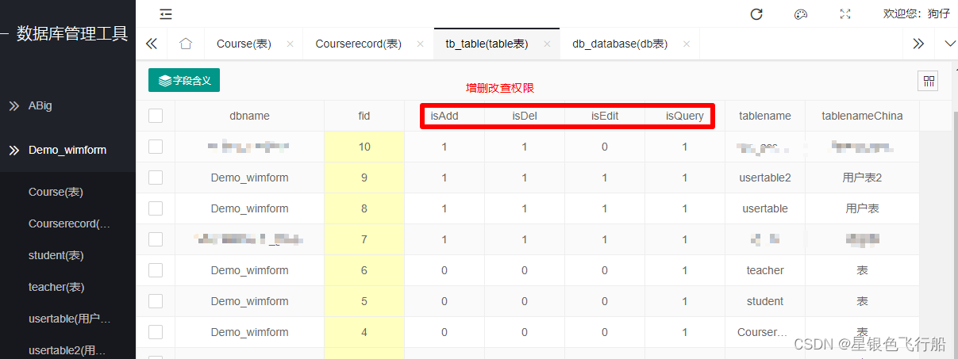This screenshot has height=359, width=958.
Task: Click the usertable2 tablename cell
Action: (x=765, y=178)
